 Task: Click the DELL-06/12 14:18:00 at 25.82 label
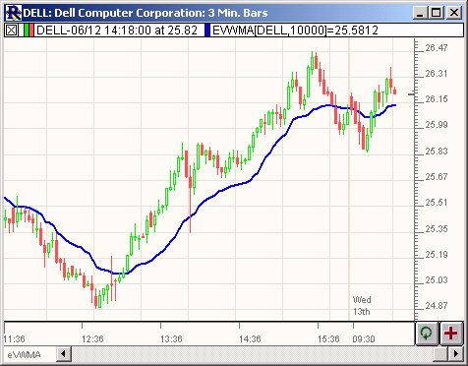[x=117, y=30]
